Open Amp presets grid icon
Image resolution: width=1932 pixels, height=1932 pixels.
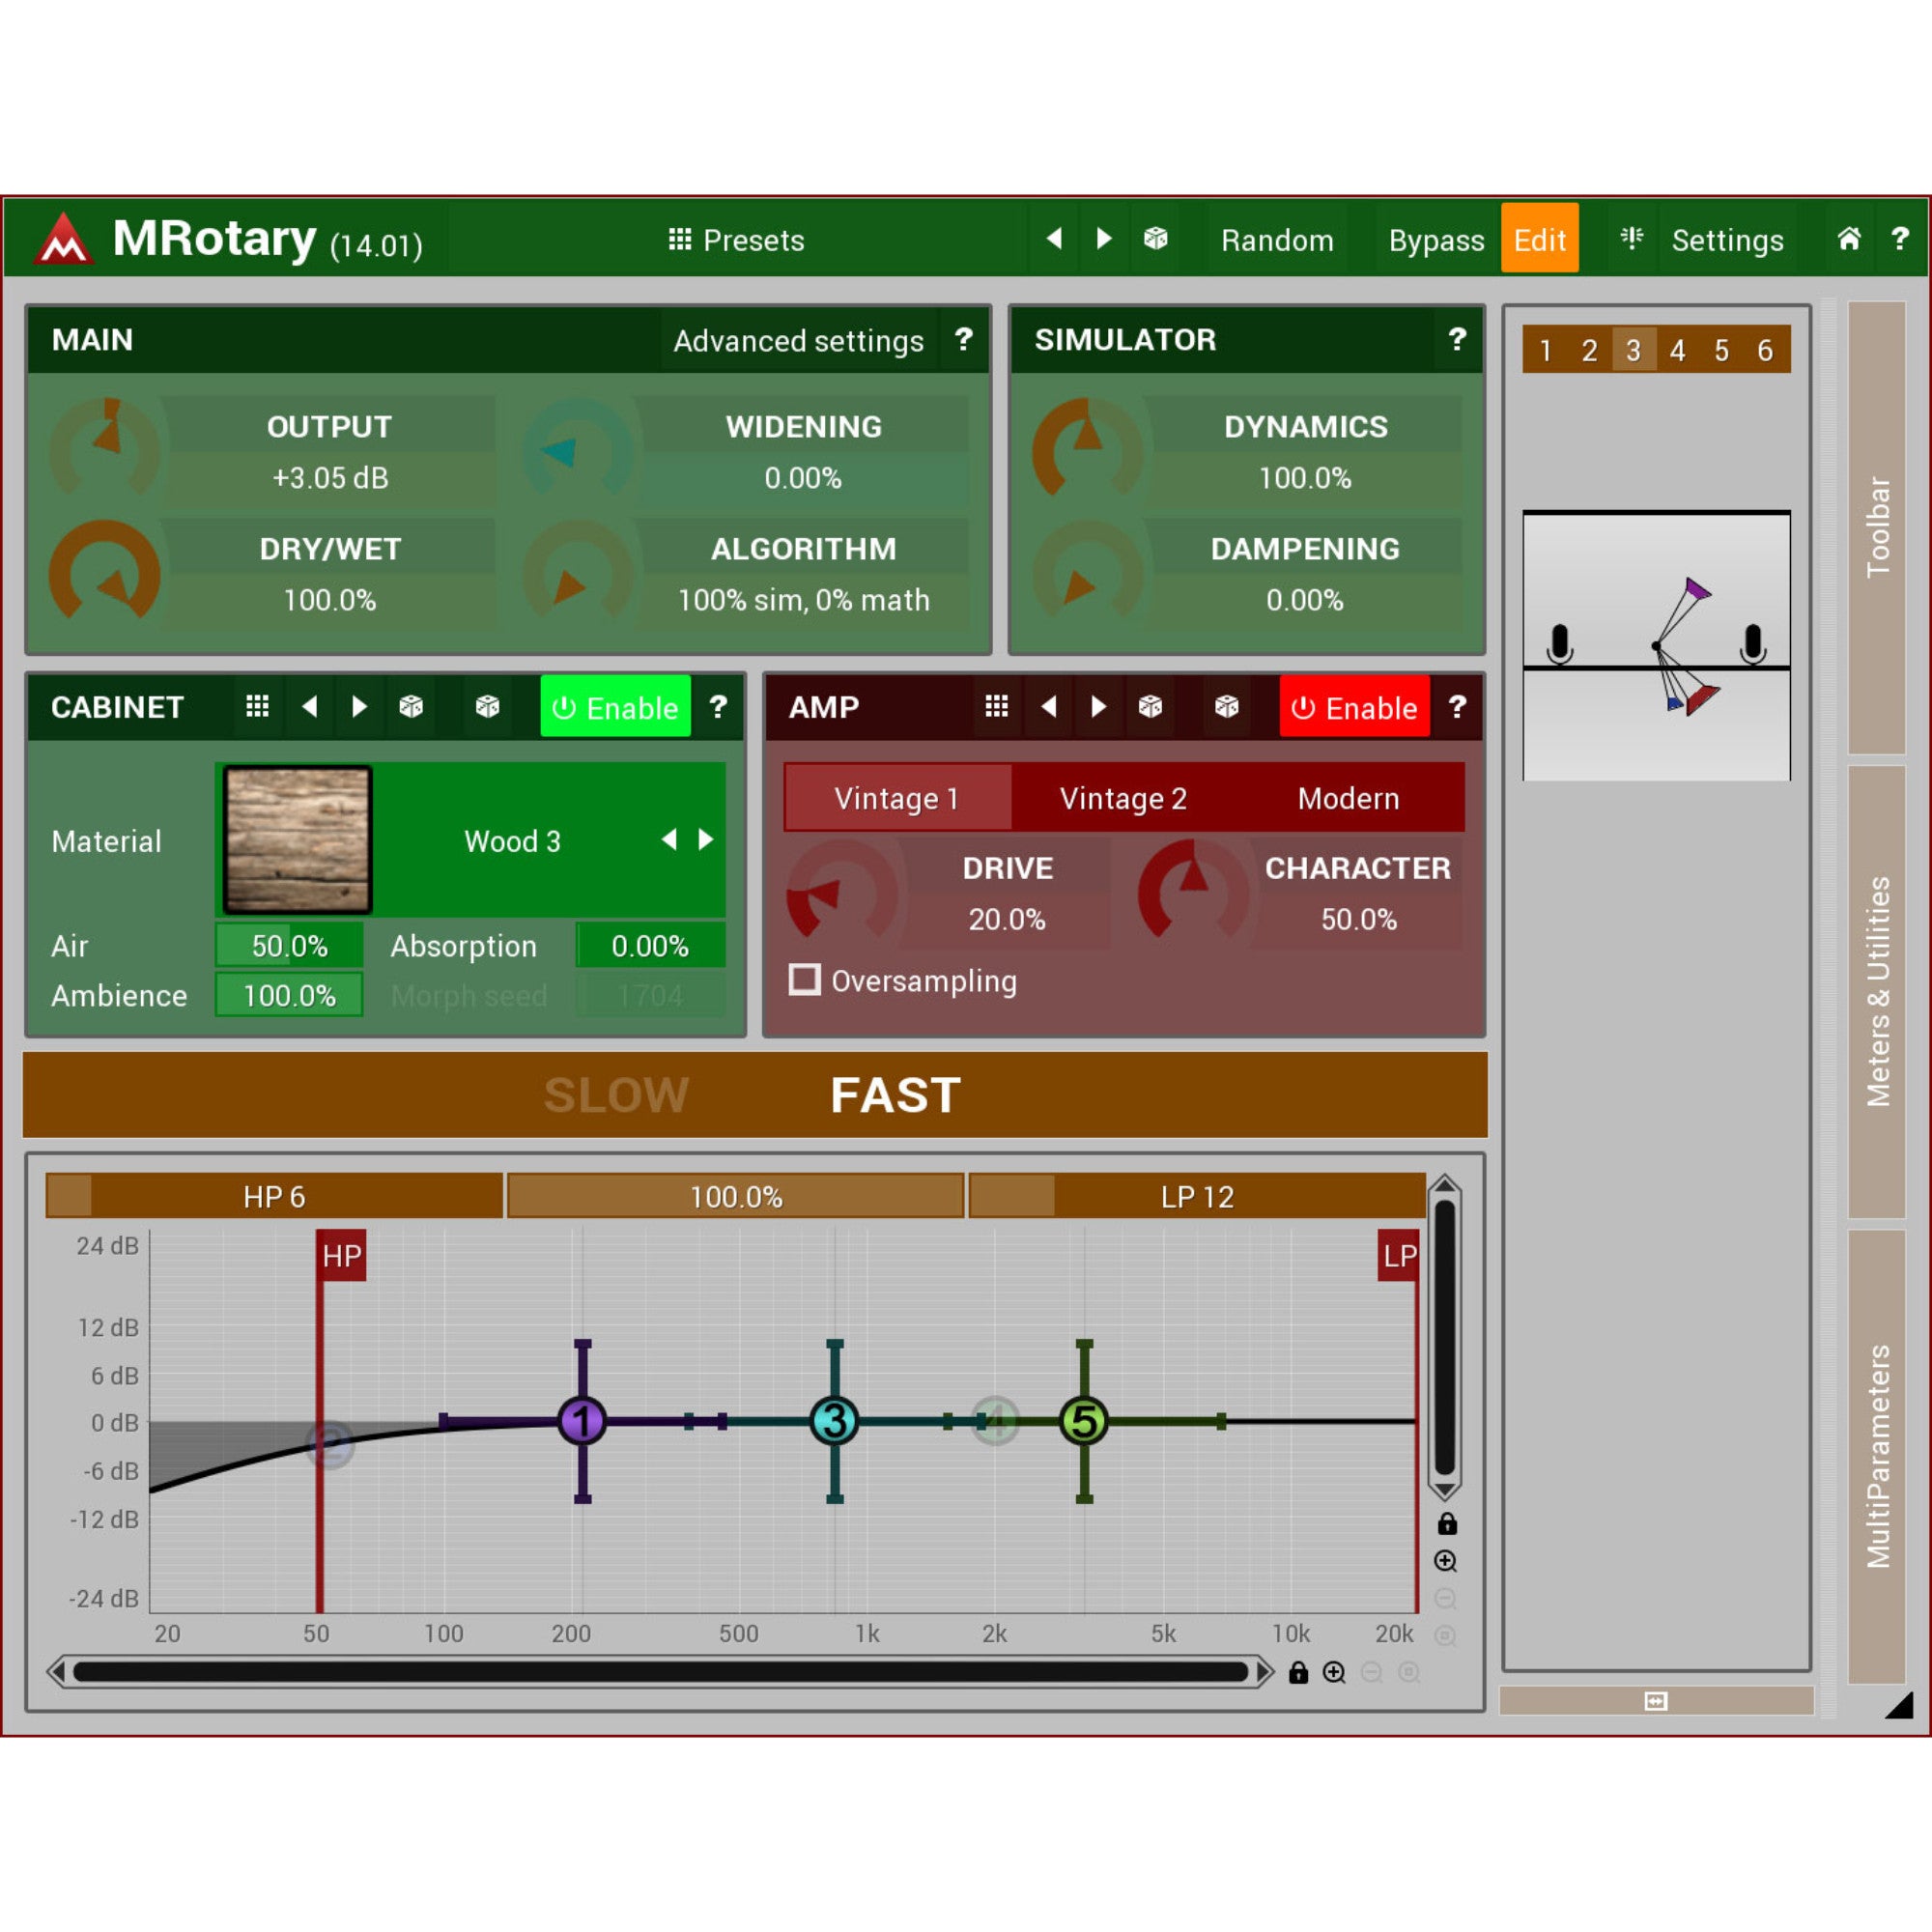point(996,707)
